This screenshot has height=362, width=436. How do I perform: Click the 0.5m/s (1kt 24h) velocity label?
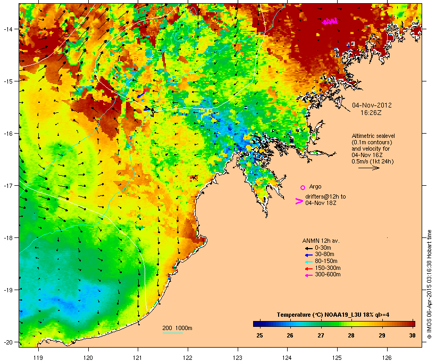[x=373, y=161]
